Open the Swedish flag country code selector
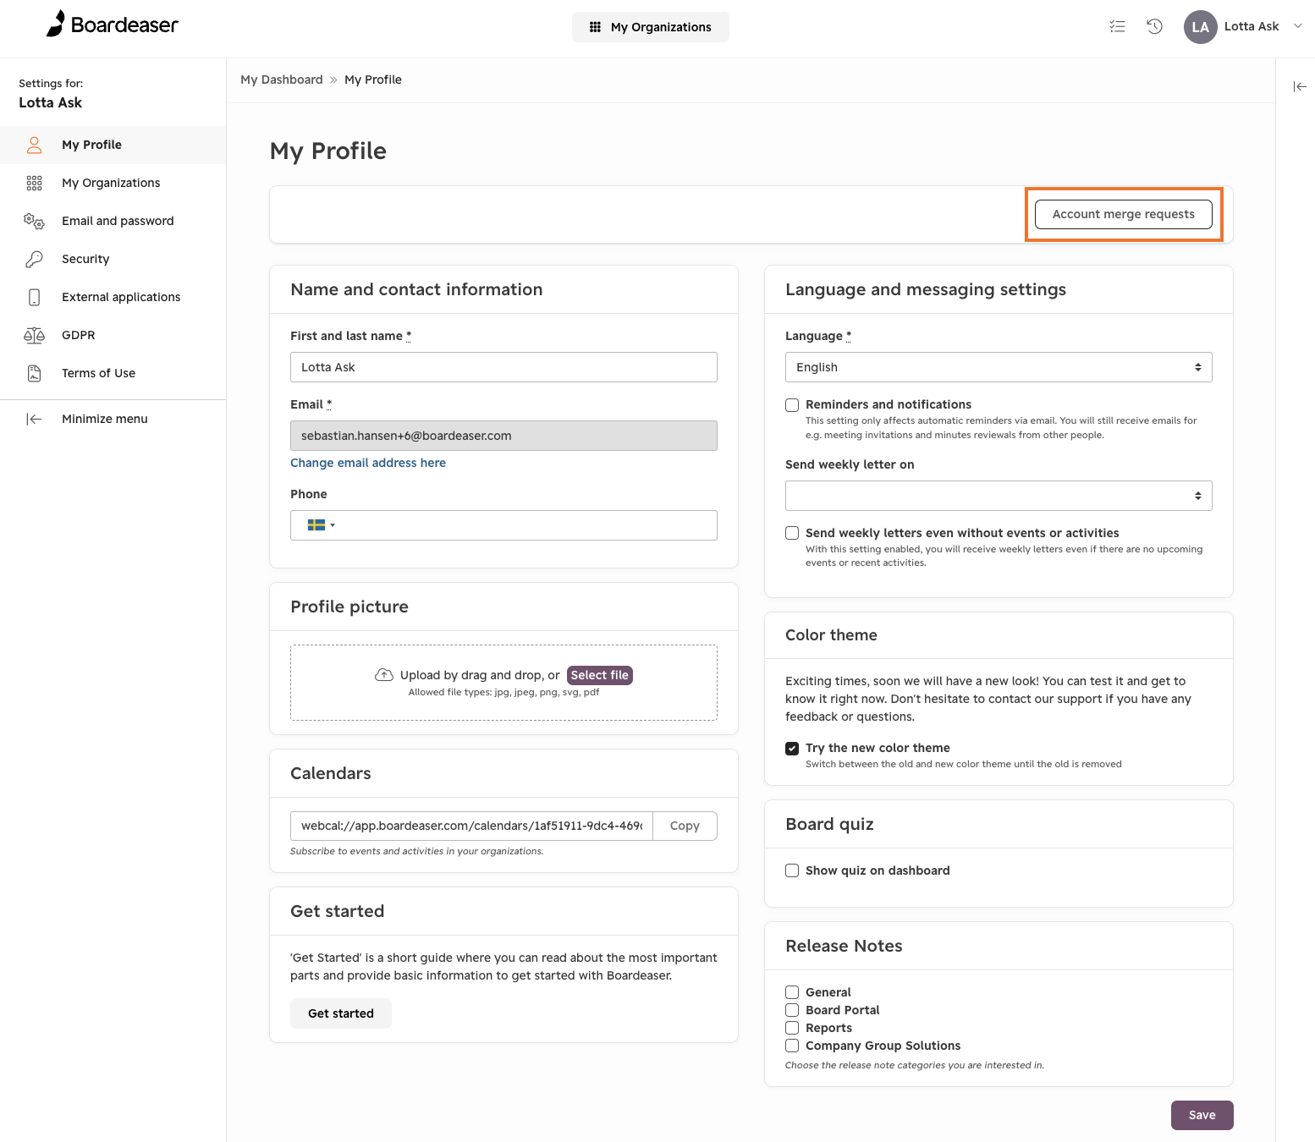This screenshot has width=1315, height=1142. [321, 525]
